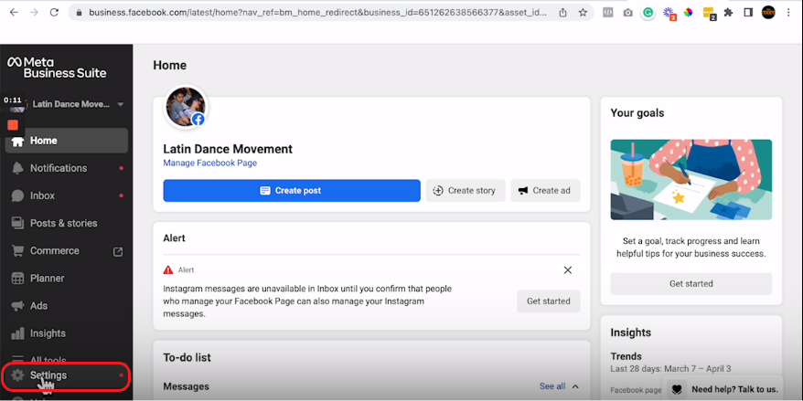Open Insights in the sidebar
The image size is (803, 401).
point(67,333)
